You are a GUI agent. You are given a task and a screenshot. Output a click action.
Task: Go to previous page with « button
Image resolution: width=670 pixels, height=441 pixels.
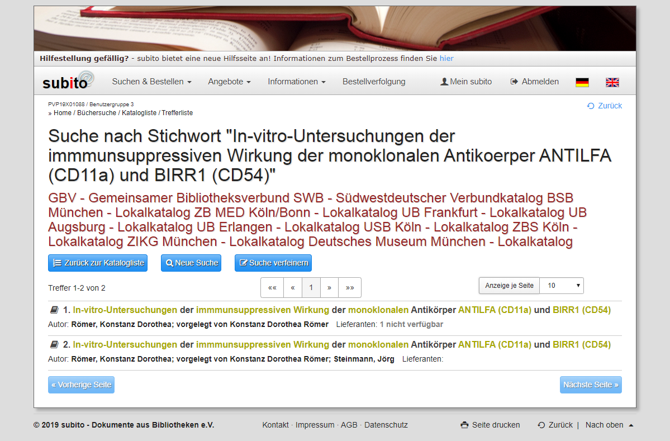293,288
